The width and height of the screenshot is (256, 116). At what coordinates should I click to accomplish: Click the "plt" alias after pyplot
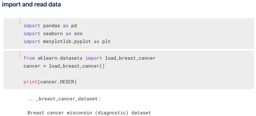click(x=106, y=42)
